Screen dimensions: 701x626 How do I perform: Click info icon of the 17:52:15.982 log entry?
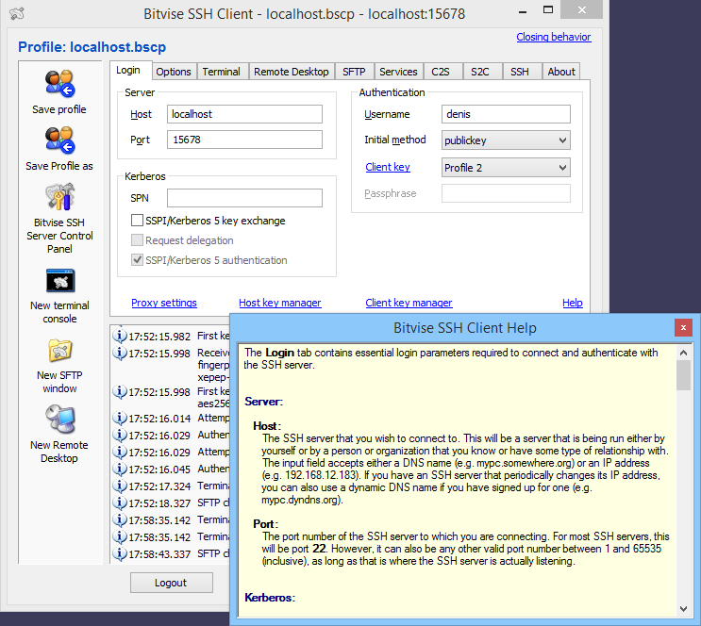pyautogui.click(x=119, y=336)
